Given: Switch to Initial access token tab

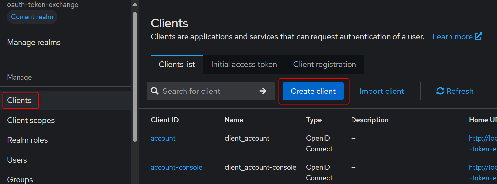Looking at the screenshot, I should click(x=244, y=64).
